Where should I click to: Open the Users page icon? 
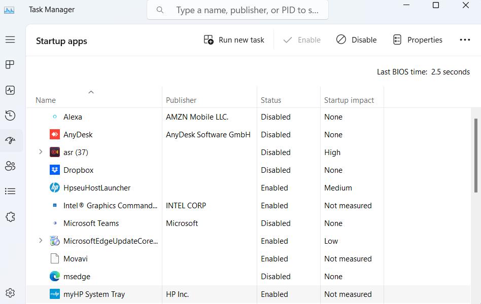[10, 166]
